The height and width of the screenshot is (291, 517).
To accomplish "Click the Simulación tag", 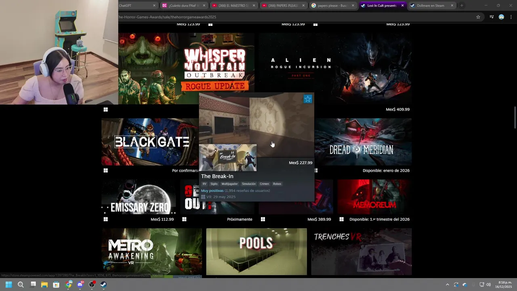I will pos(249,184).
